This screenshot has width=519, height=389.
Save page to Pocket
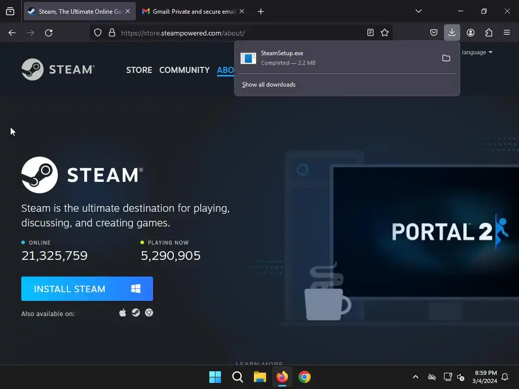pos(434,32)
